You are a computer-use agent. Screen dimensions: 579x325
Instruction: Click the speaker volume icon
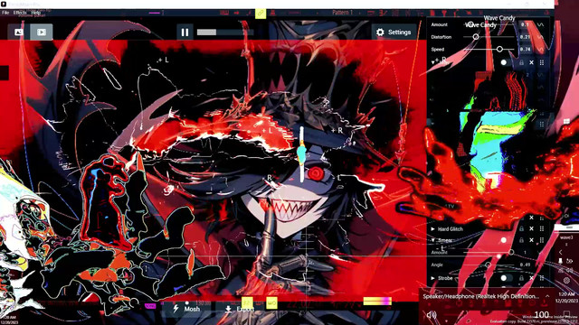[x=431, y=315]
